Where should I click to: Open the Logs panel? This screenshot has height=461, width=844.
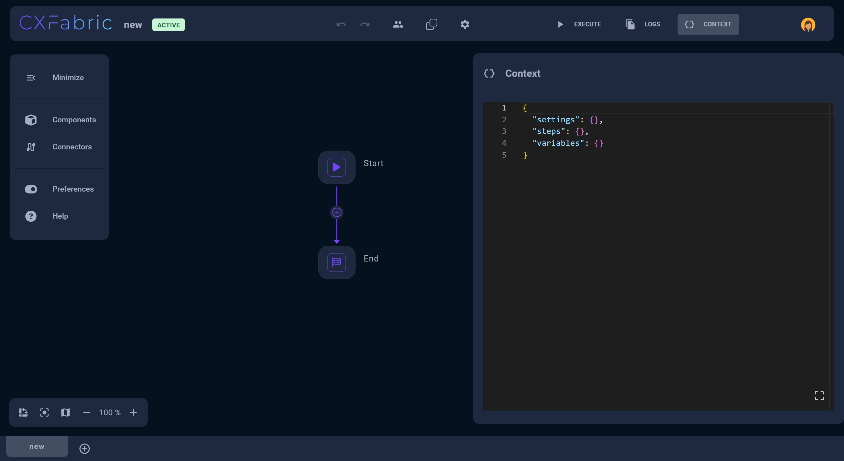643,24
